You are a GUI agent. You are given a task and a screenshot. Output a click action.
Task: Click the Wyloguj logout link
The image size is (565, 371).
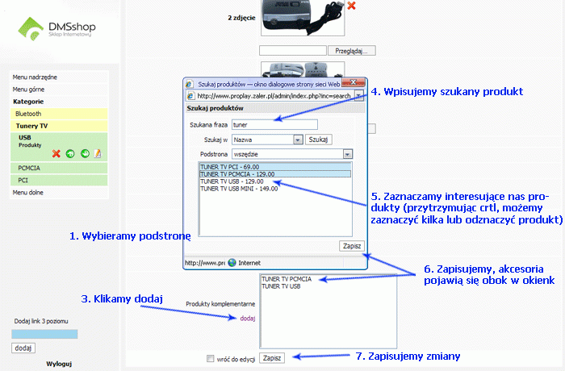coord(59,364)
